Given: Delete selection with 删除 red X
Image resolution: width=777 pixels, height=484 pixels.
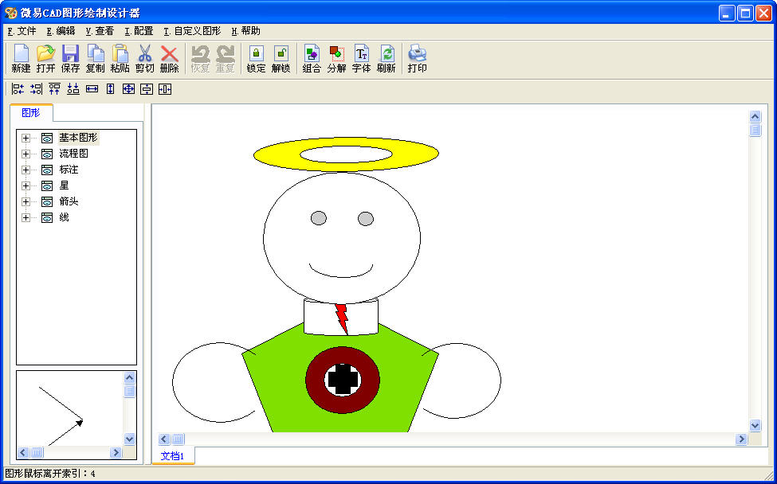Looking at the screenshot, I should [169, 59].
